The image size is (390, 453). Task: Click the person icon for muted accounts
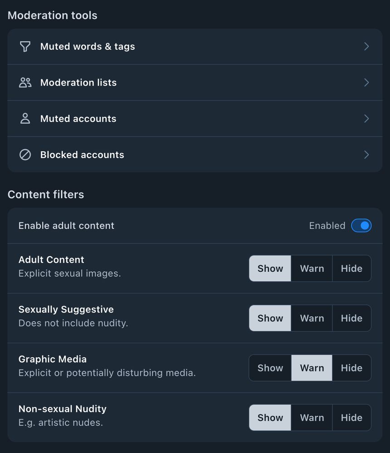point(25,118)
